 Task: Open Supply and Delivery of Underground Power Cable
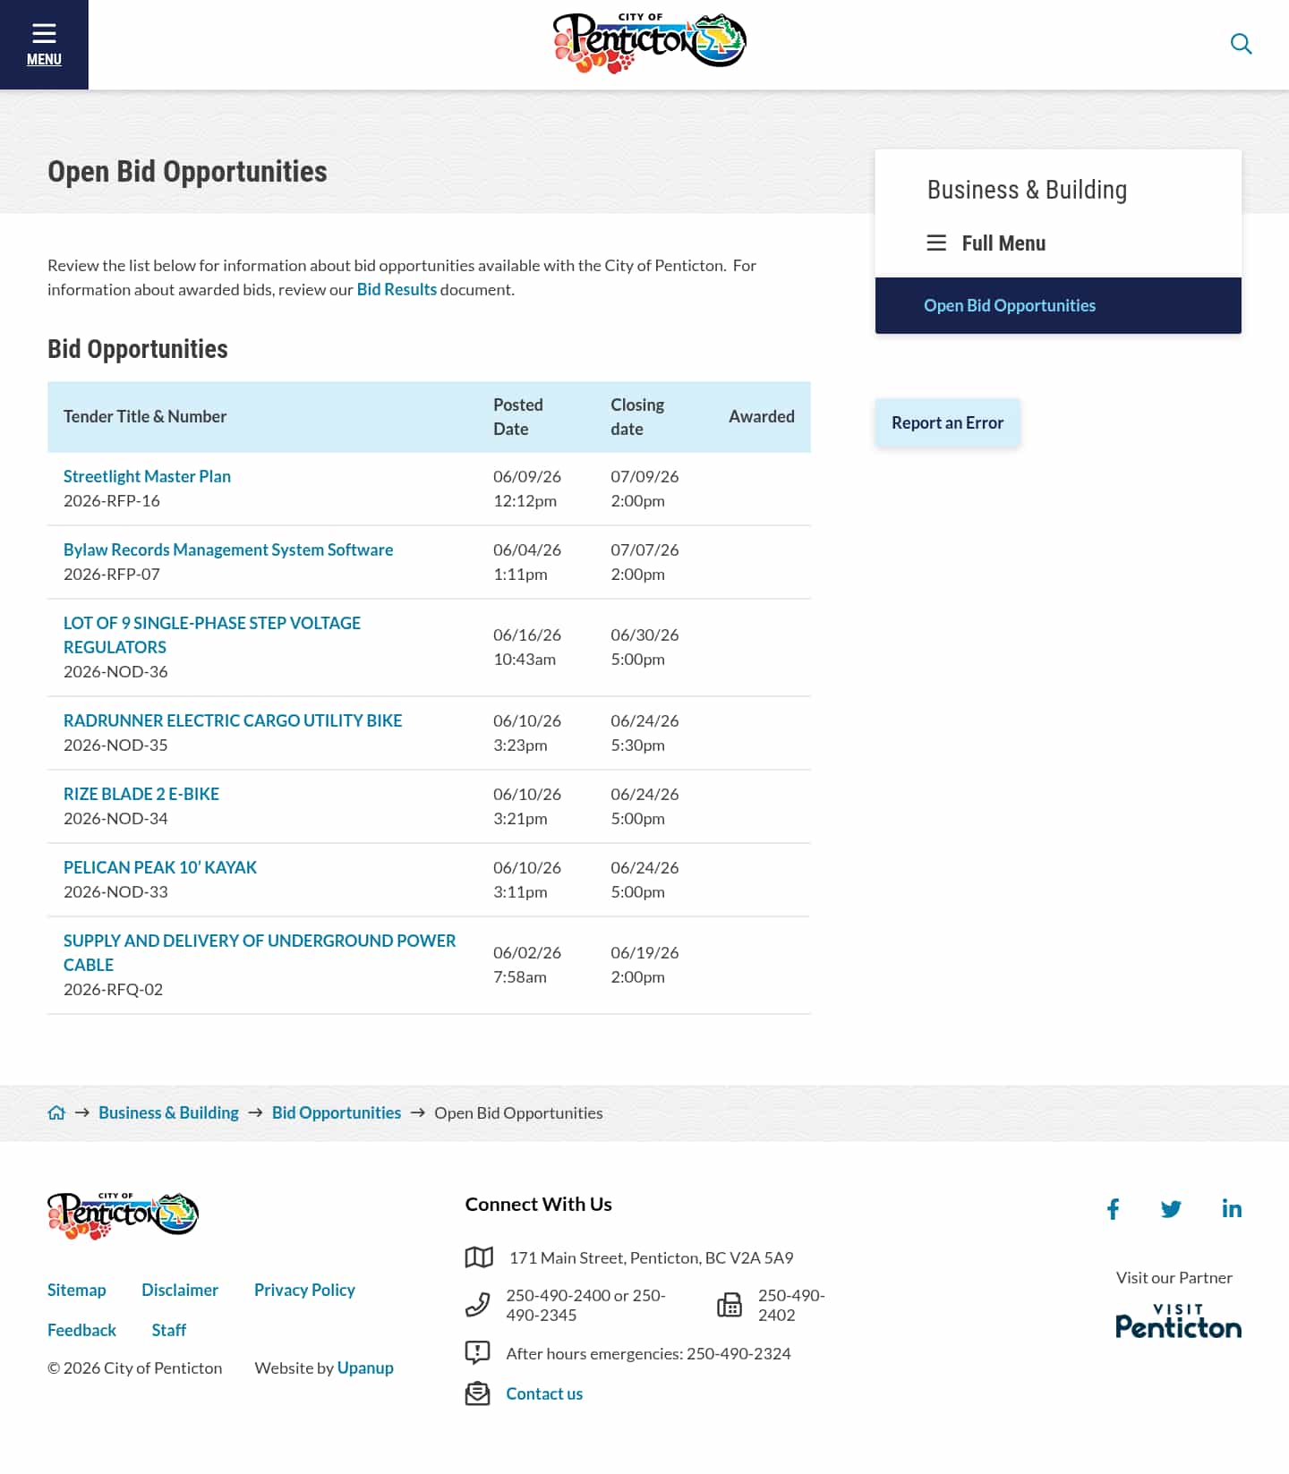pyautogui.click(x=260, y=952)
